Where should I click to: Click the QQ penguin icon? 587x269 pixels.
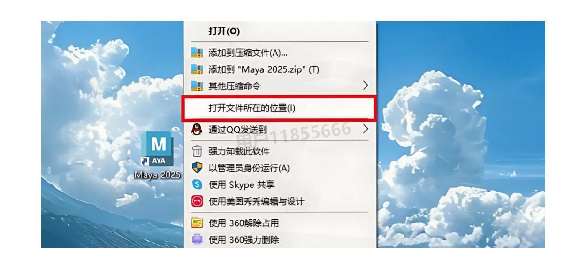click(x=197, y=129)
